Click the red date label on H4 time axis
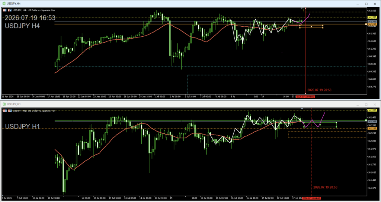Screen dimensions: 381x202 point(305,96)
